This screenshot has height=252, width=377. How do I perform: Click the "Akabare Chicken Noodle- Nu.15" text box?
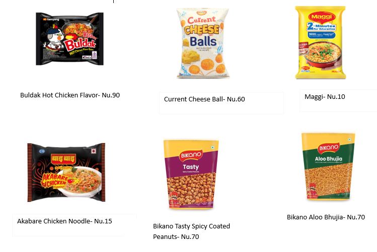[64, 221]
